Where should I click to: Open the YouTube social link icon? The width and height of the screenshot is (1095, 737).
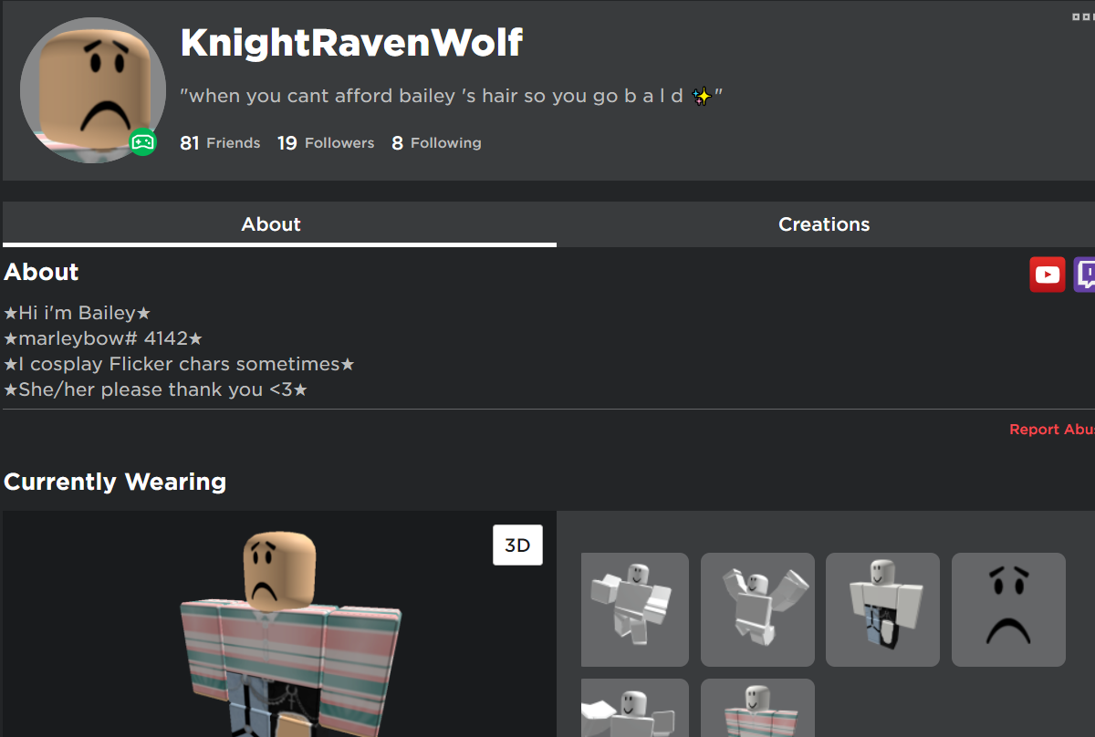tap(1047, 275)
